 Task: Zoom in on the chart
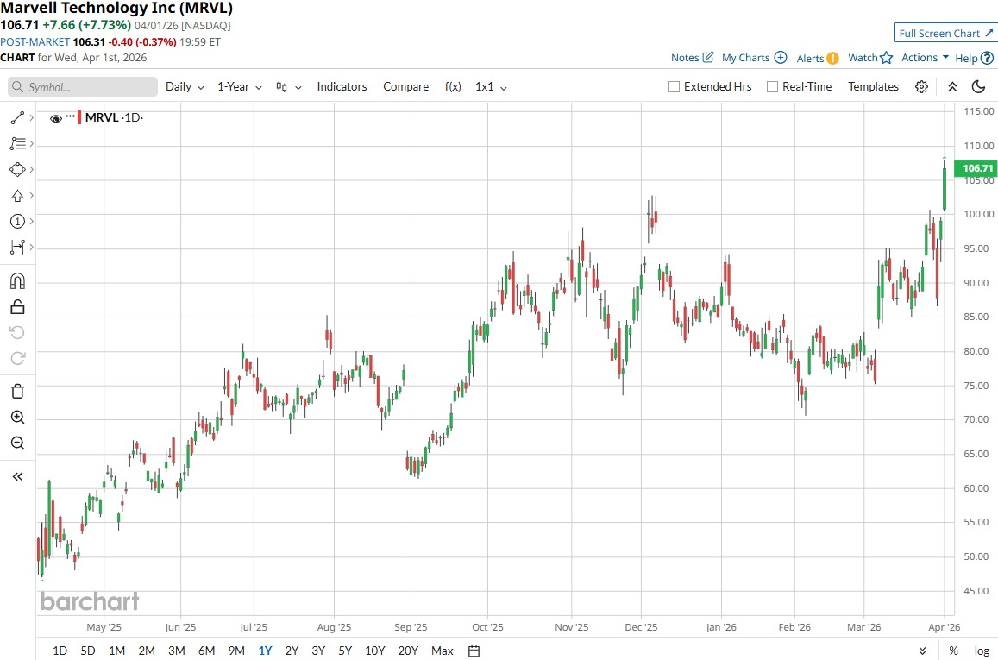point(17,418)
